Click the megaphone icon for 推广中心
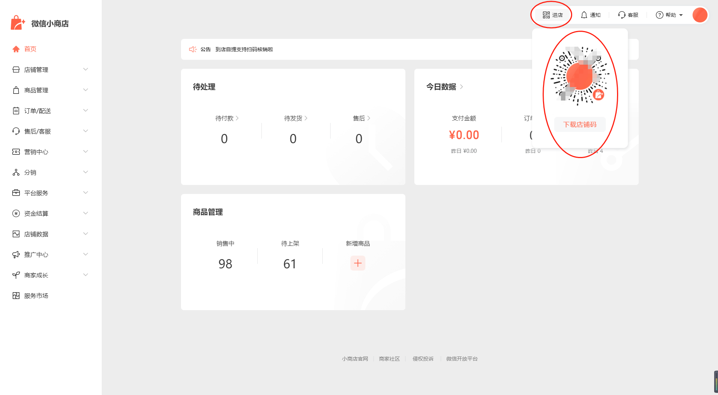The width and height of the screenshot is (718, 395). coord(16,254)
